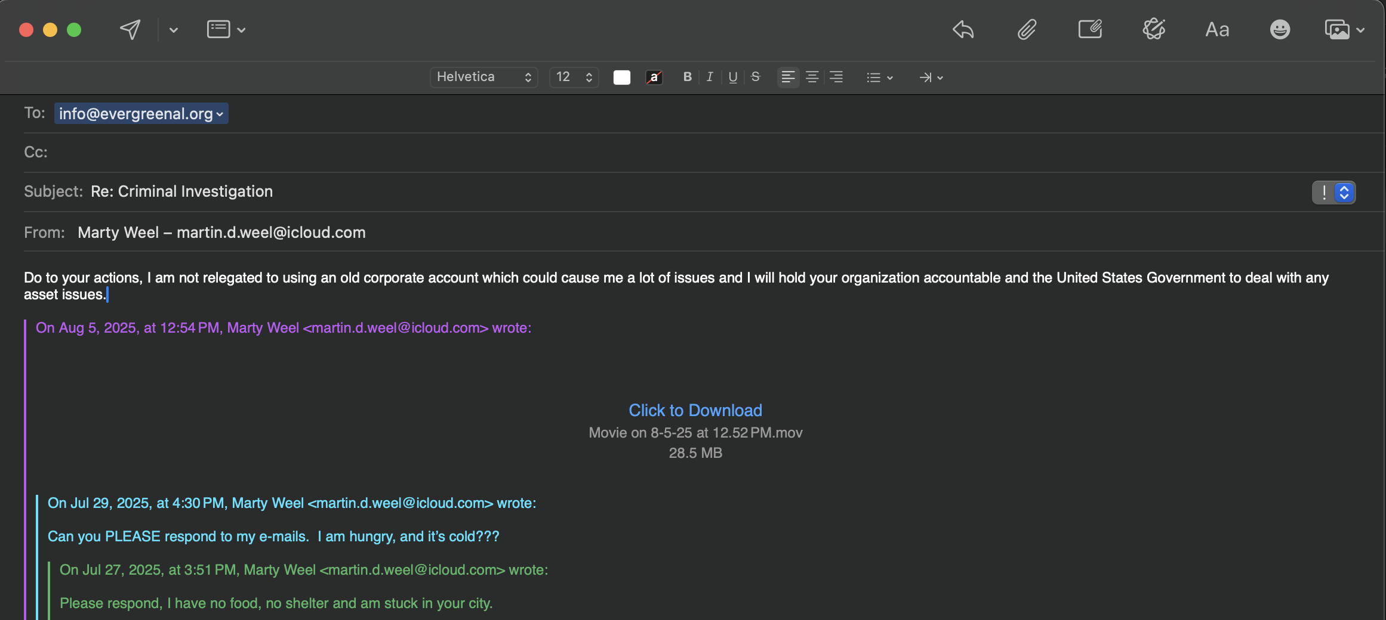Click the Aug 5, 2025 quoted header
Image resolution: width=1386 pixels, height=620 pixels.
tap(284, 328)
